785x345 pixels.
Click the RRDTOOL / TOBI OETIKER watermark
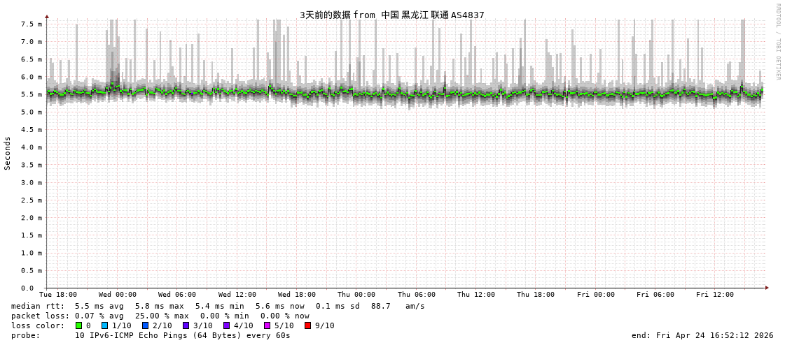(x=777, y=41)
